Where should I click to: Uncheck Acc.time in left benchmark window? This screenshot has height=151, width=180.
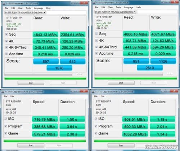tap(6, 54)
